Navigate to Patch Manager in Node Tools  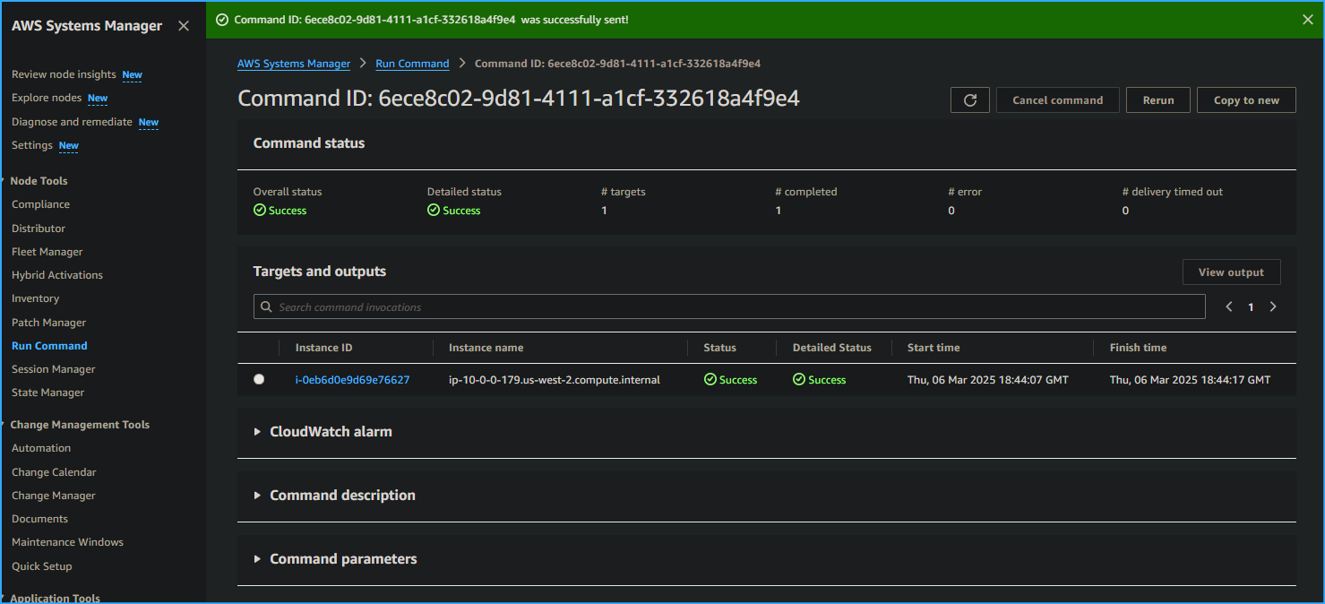tap(48, 322)
